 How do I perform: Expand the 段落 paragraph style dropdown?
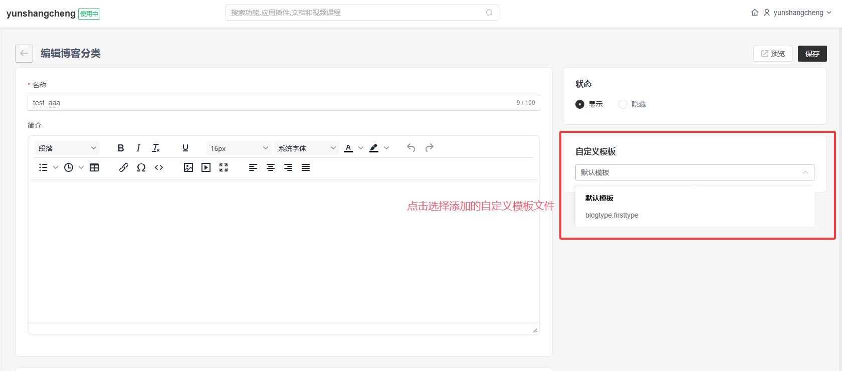[67, 148]
